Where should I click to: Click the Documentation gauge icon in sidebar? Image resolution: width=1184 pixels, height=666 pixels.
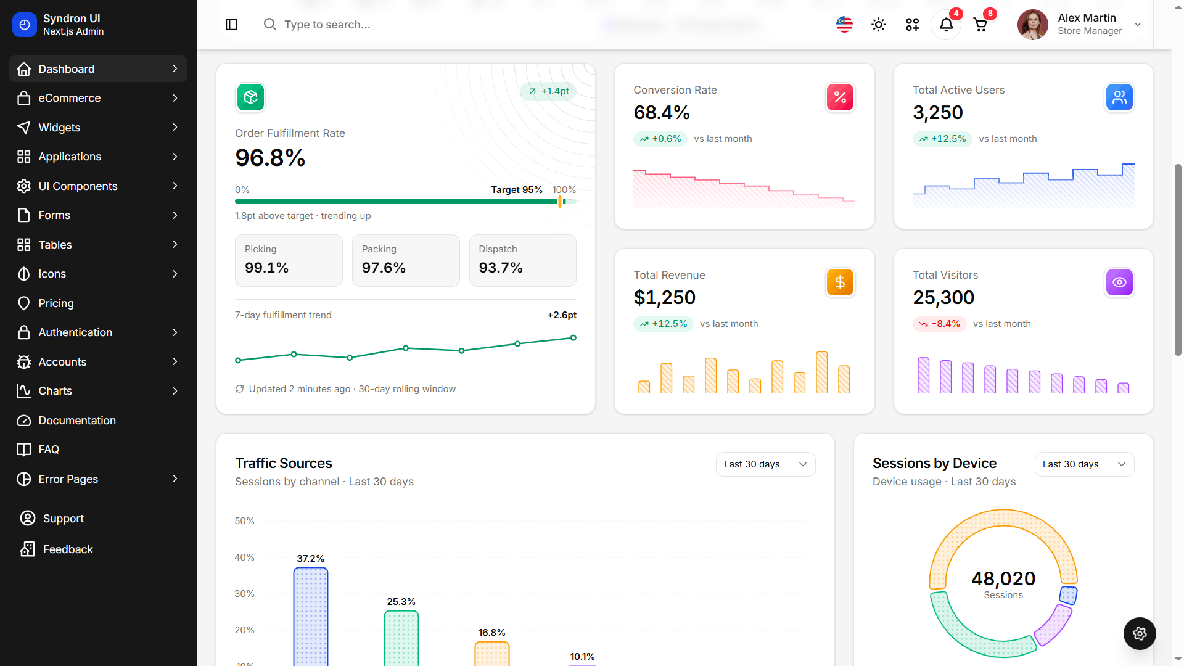pyautogui.click(x=23, y=421)
